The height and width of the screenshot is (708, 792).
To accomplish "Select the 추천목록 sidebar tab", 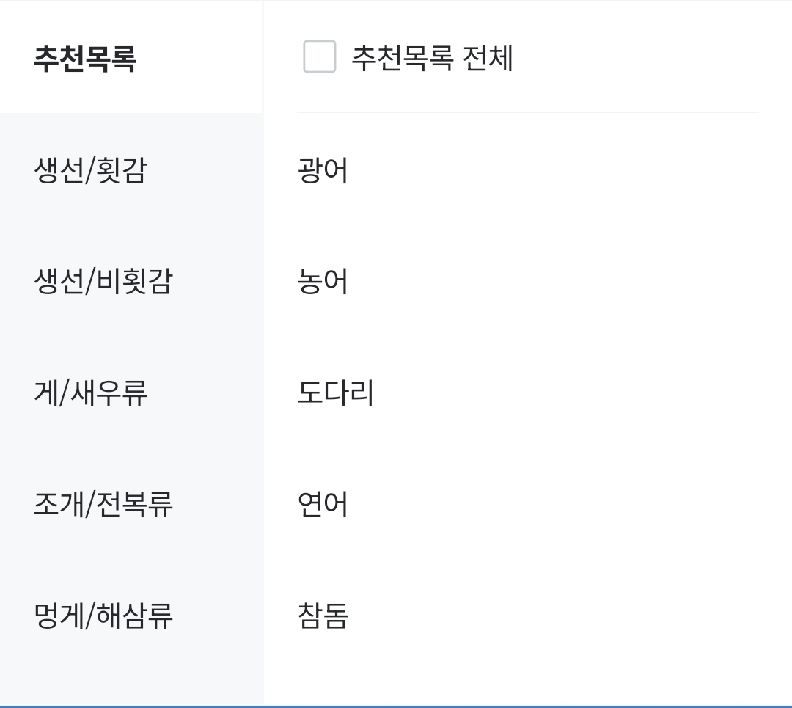I will click(x=131, y=57).
